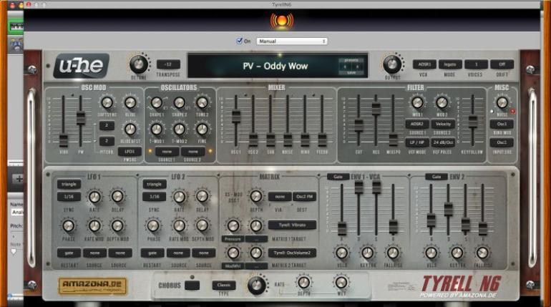Toggle the On checkbox above the synth
Screen dimensions: 551x307
pos(240,41)
